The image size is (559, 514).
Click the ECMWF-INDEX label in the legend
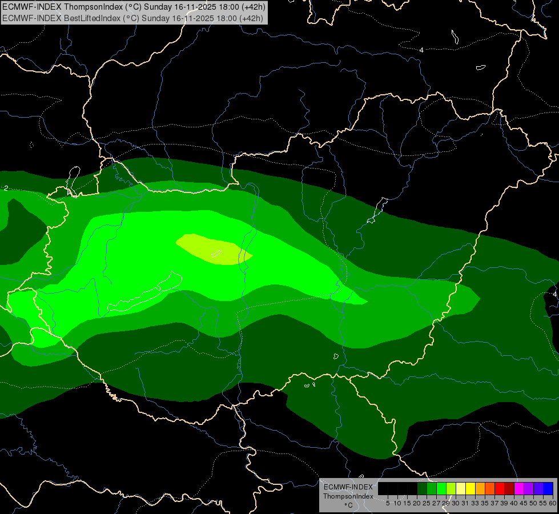coord(348,487)
